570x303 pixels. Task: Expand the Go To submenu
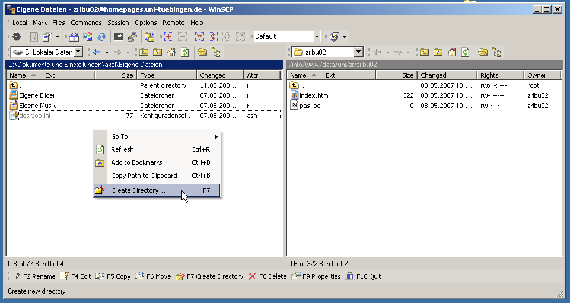click(x=157, y=136)
